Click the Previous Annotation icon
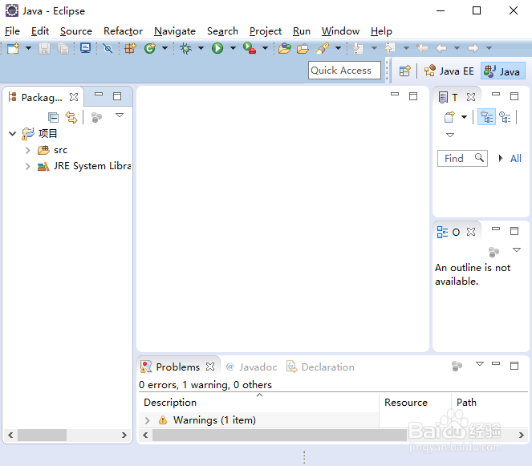This screenshot has height=466, width=532. (390, 48)
